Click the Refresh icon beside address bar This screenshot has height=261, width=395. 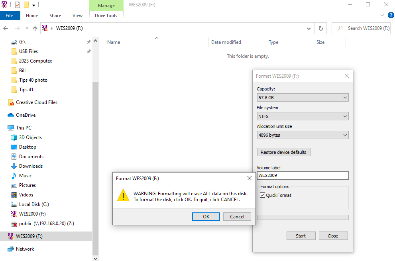coord(320,28)
